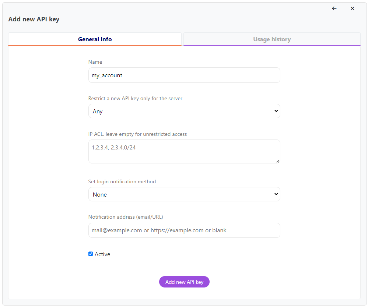Select the General info tab
Screen dimensions: 368x307
pyautogui.click(x=95, y=39)
